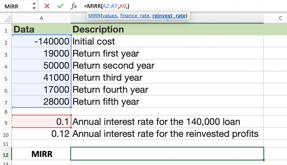
Task: Cancel the formula entry with red X
Action: point(47,6)
